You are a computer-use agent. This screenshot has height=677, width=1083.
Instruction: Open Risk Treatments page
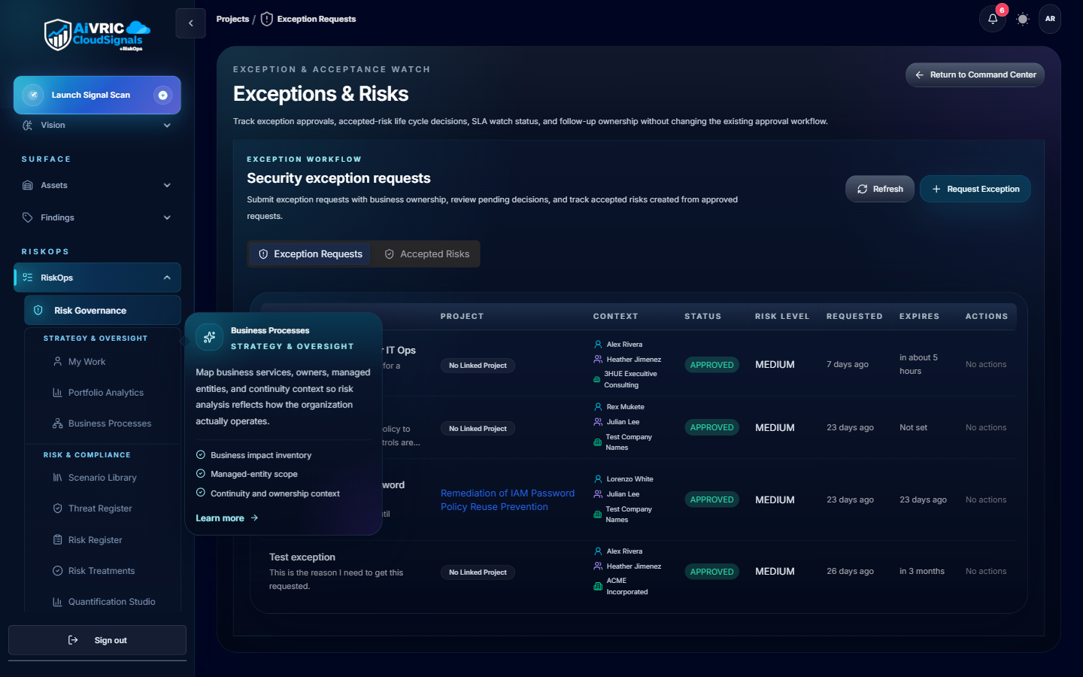[102, 571]
